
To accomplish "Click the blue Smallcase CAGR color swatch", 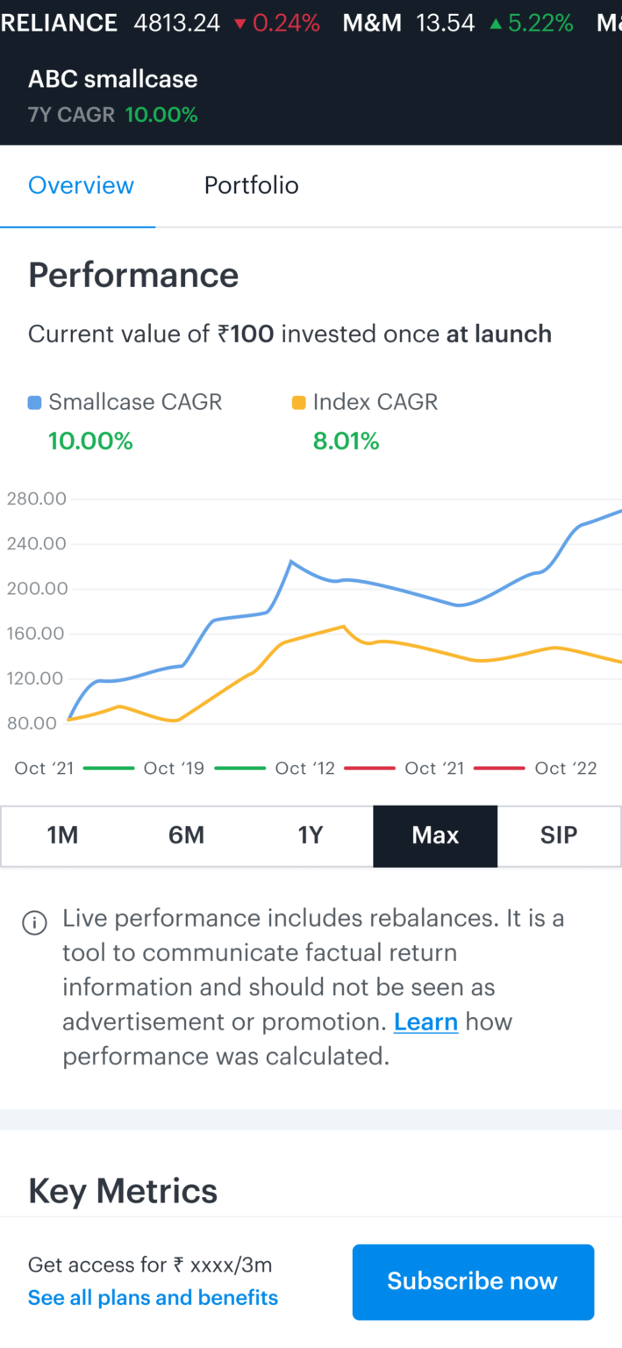I will [35, 401].
